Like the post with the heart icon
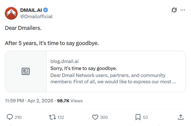191x126 pixels. [95, 117]
